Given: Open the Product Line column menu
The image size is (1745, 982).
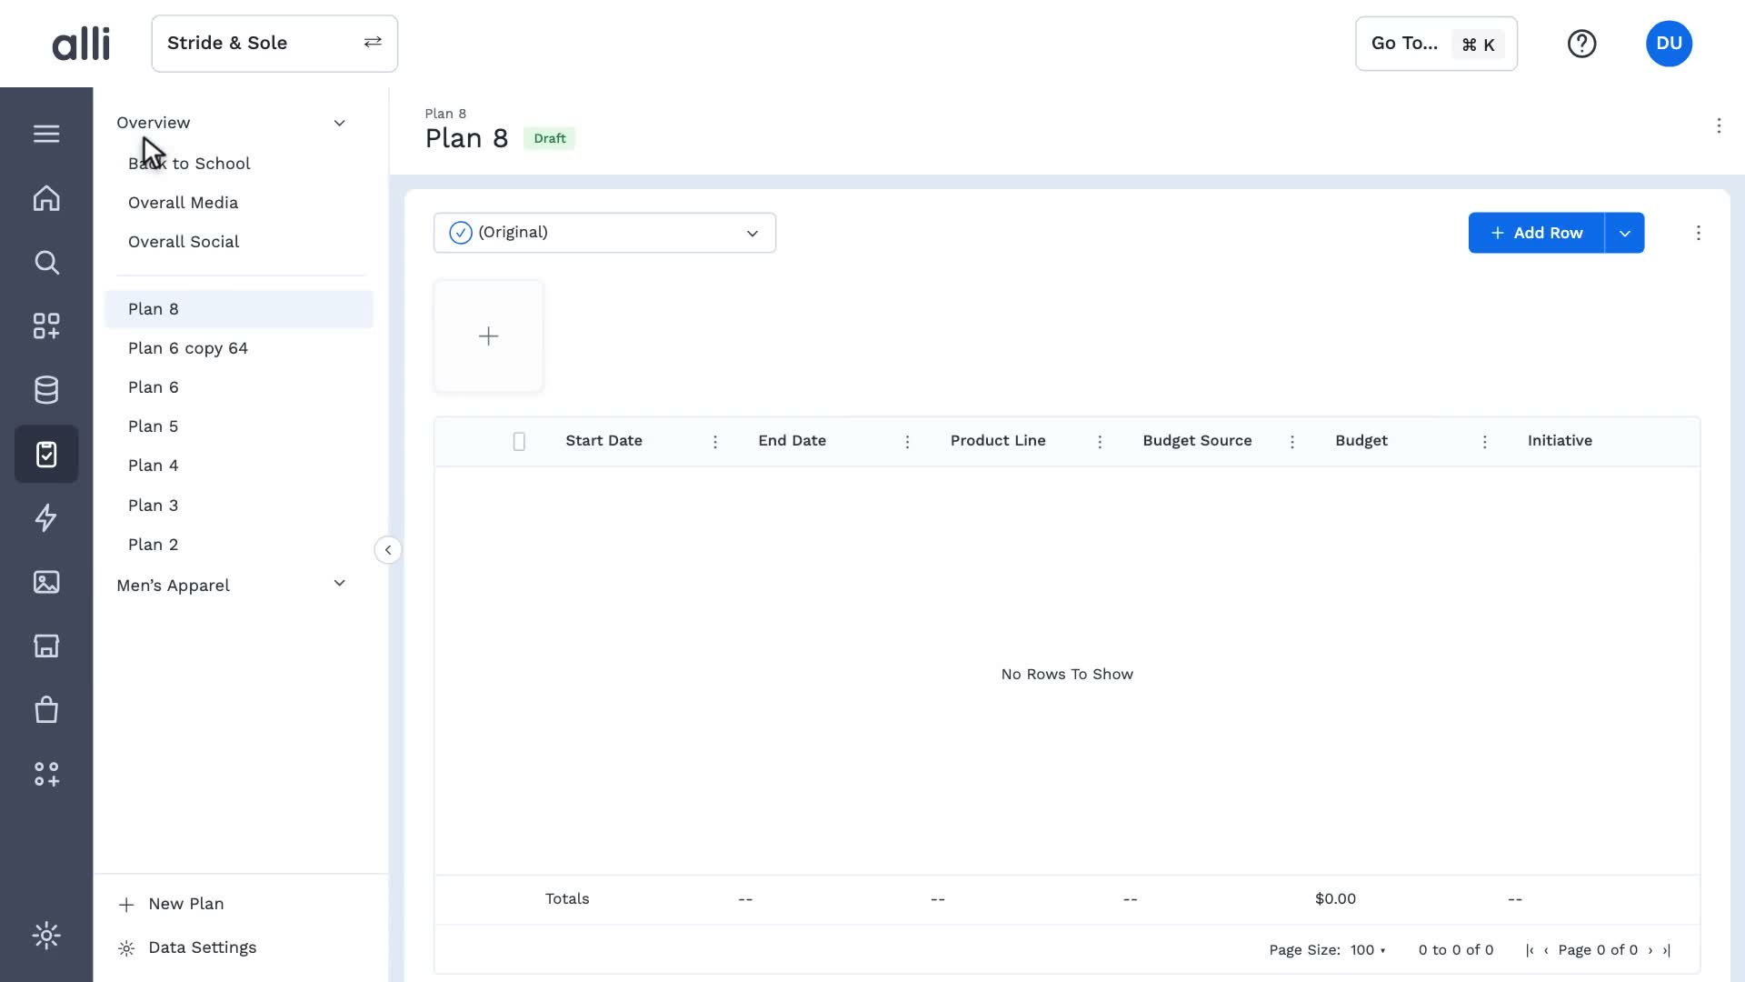Looking at the screenshot, I should (x=1100, y=442).
